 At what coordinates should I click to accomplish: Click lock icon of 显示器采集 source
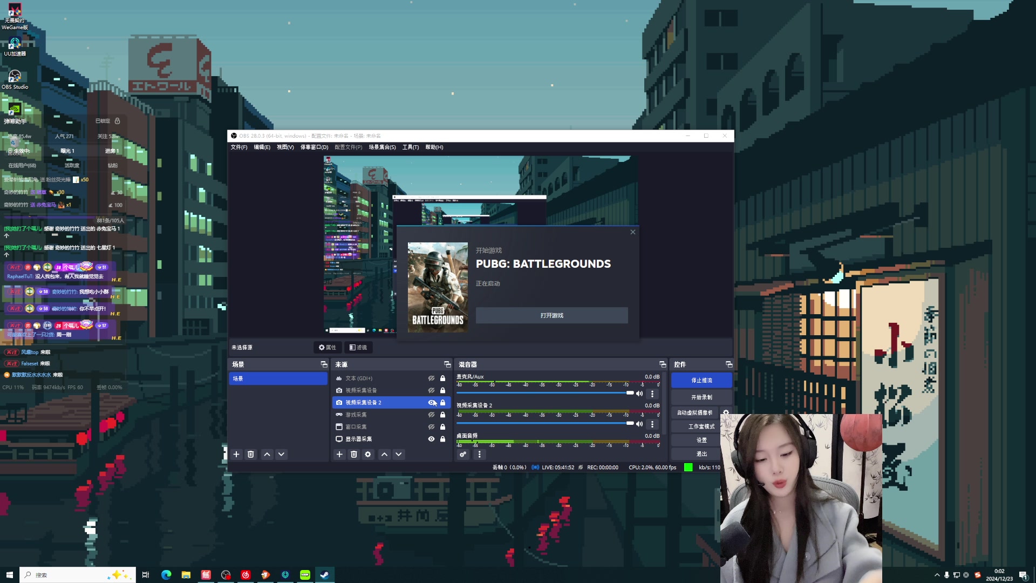pos(442,439)
